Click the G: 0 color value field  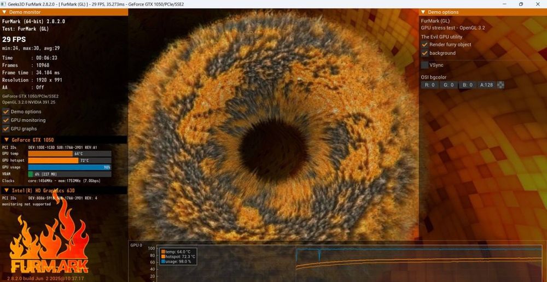[x=449, y=85]
